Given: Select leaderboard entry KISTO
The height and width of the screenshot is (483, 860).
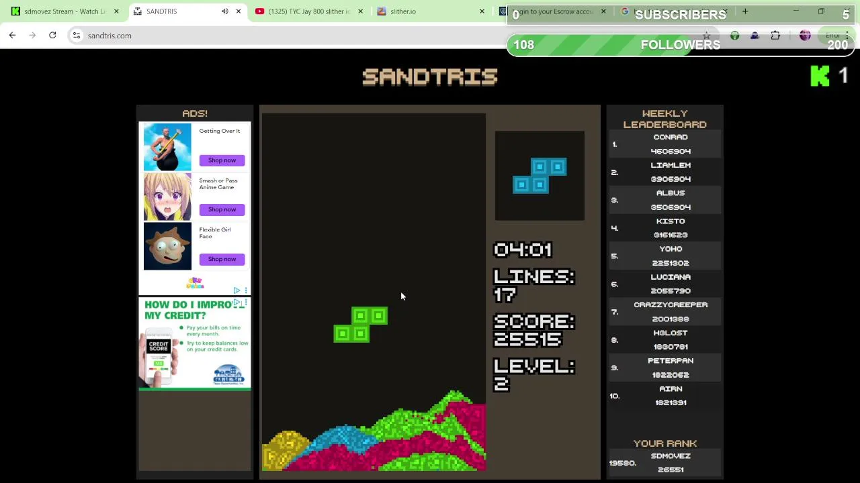Looking at the screenshot, I should click(x=665, y=228).
